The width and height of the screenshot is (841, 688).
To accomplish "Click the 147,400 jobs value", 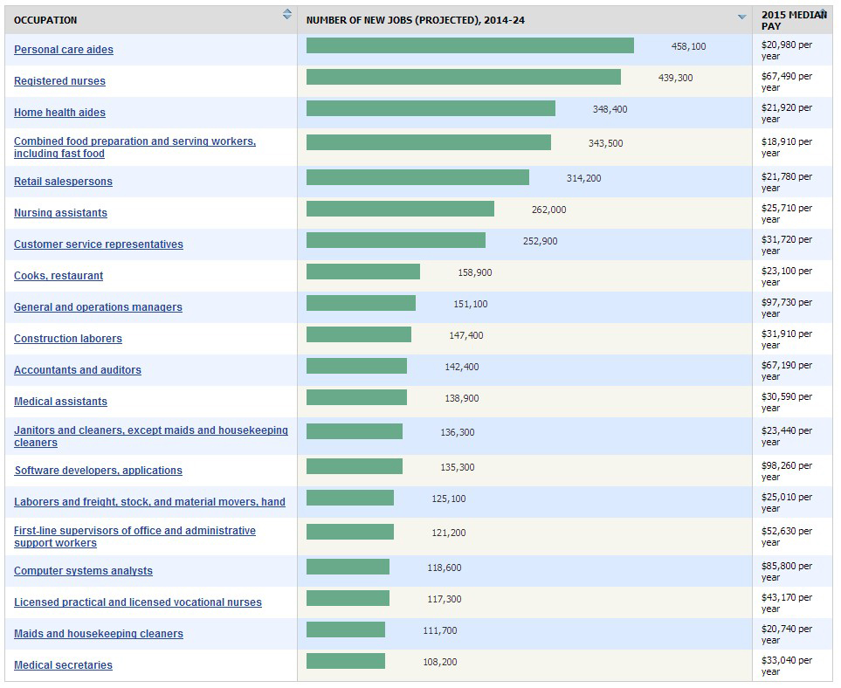I will coord(466,335).
